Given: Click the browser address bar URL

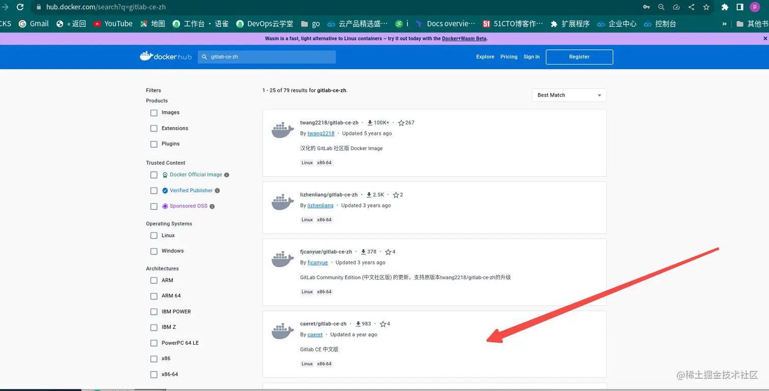Looking at the screenshot, I should [106, 7].
